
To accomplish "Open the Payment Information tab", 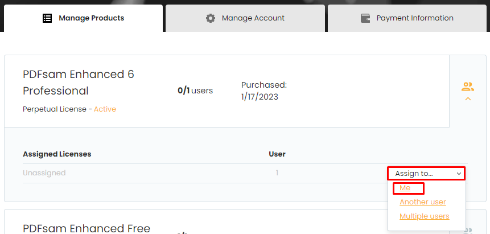I will [x=407, y=18].
